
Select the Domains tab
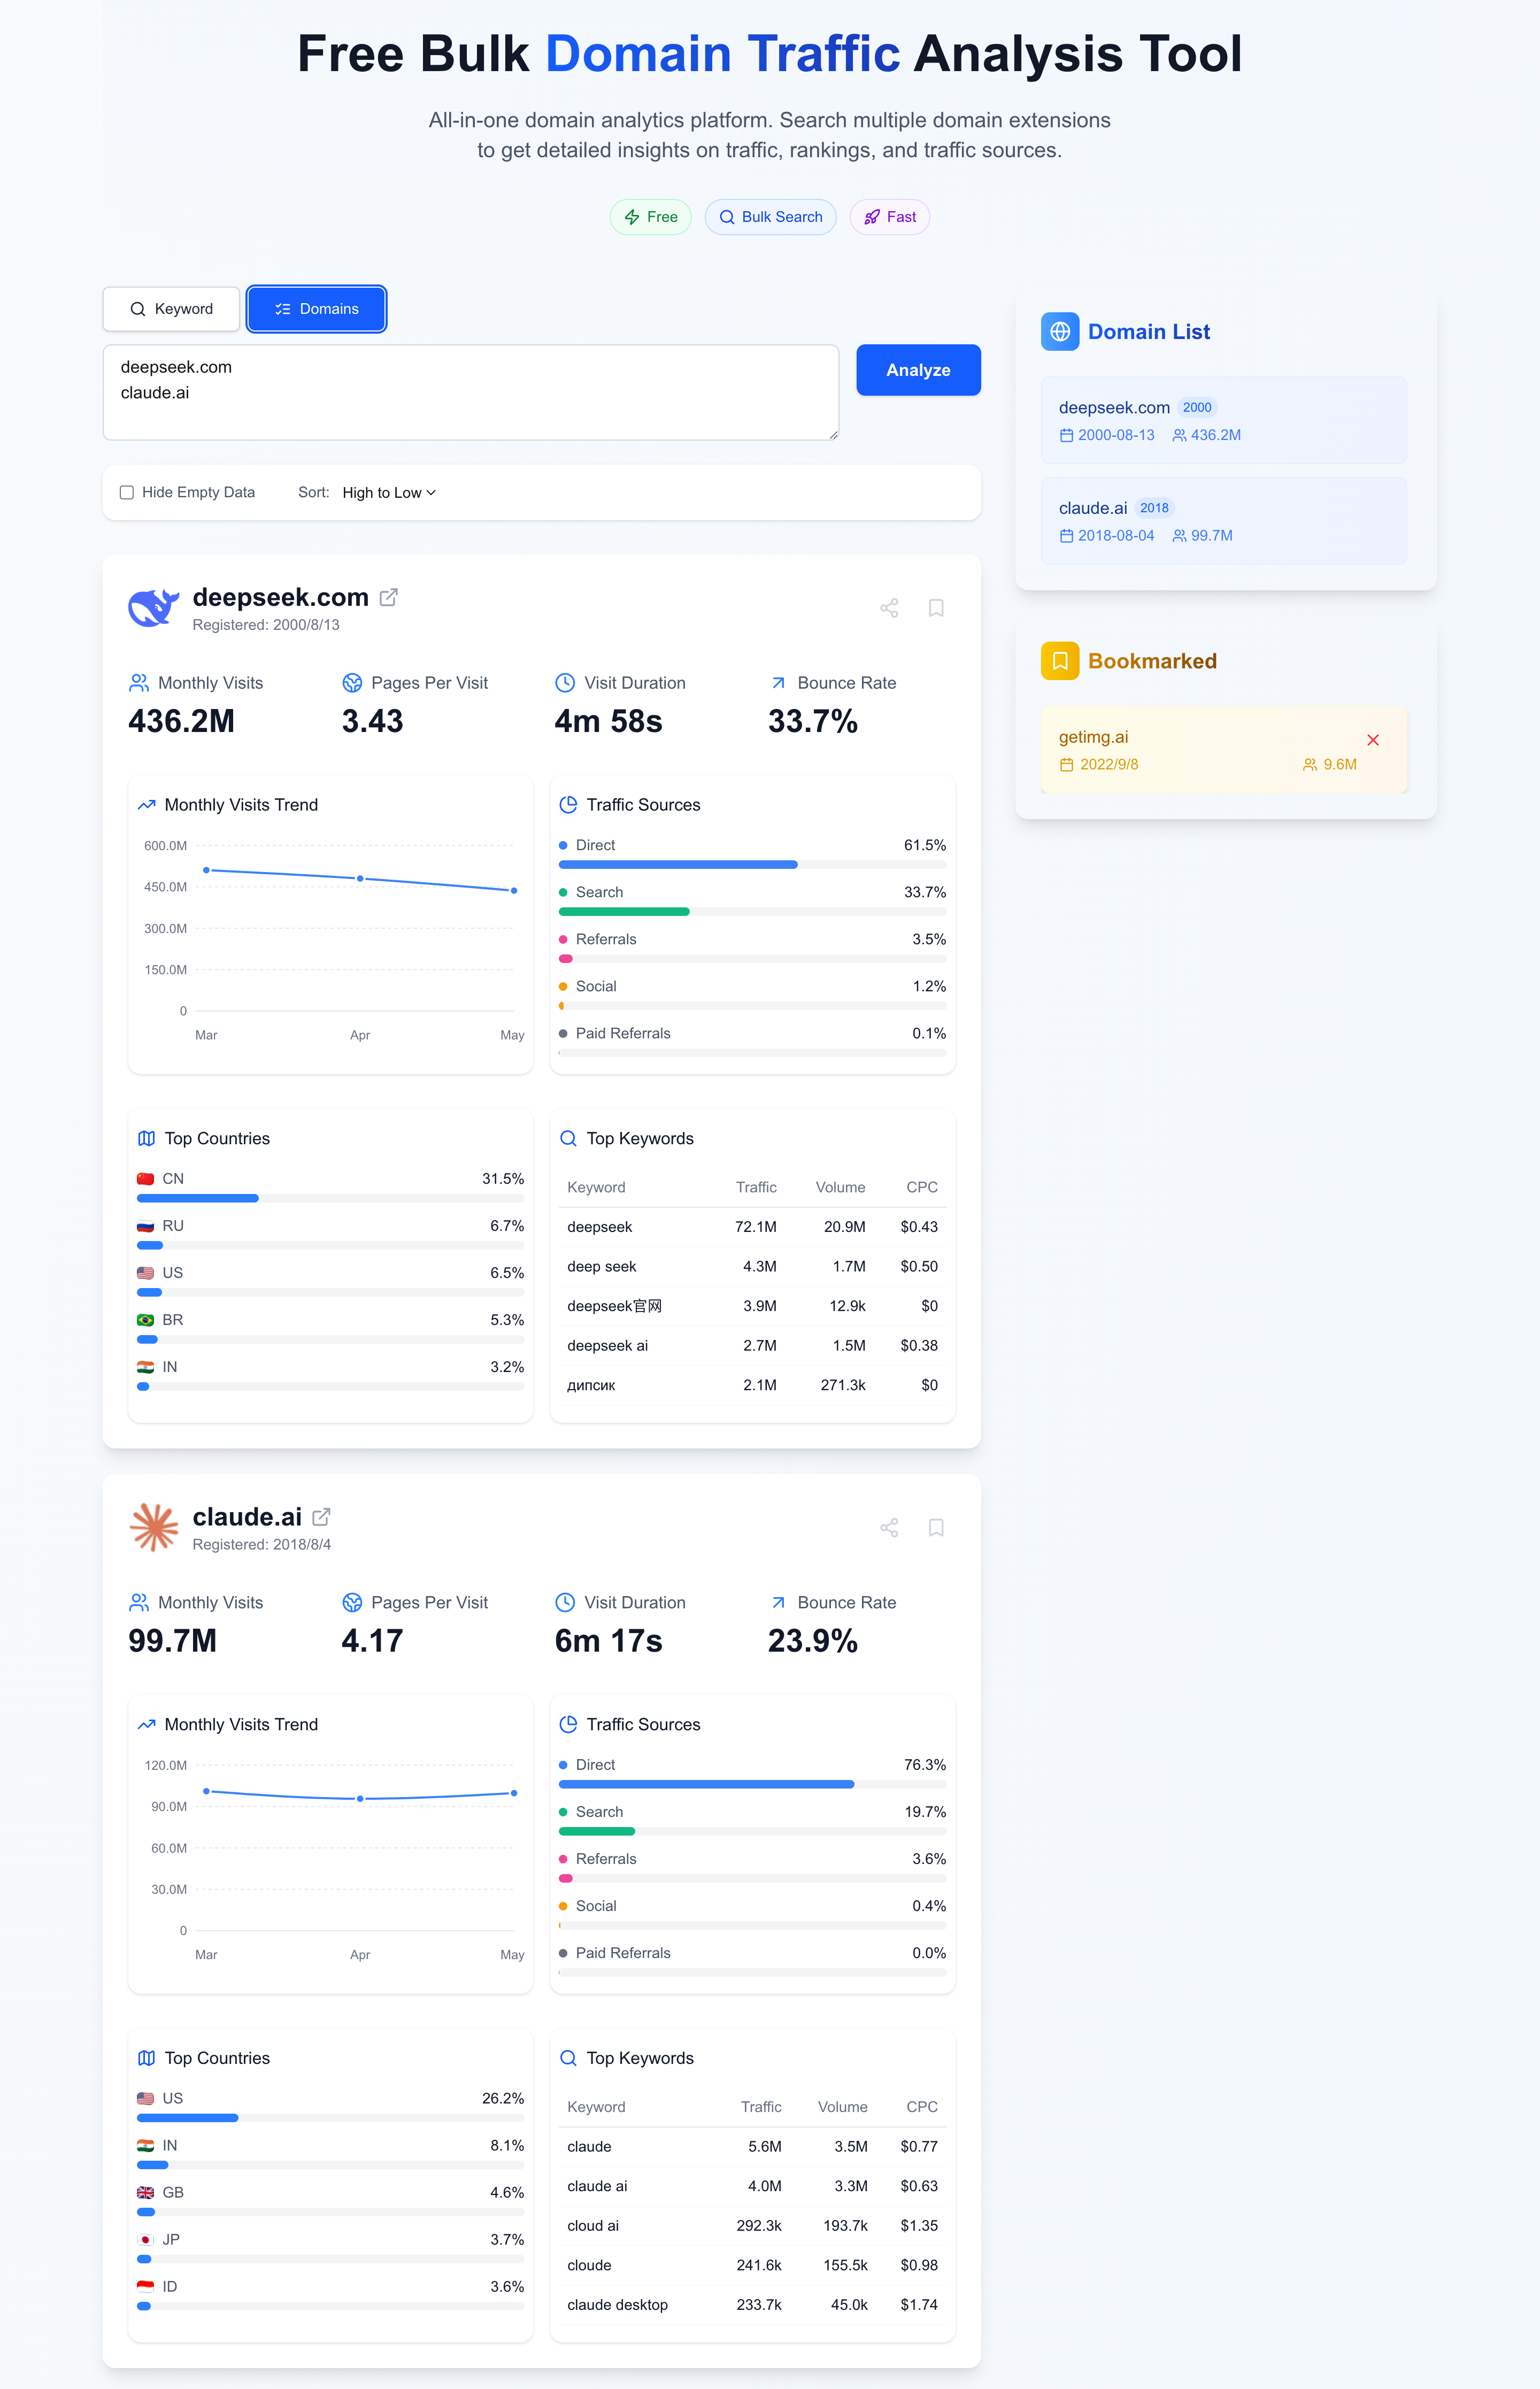pyautogui.click(x=316, y=309)
